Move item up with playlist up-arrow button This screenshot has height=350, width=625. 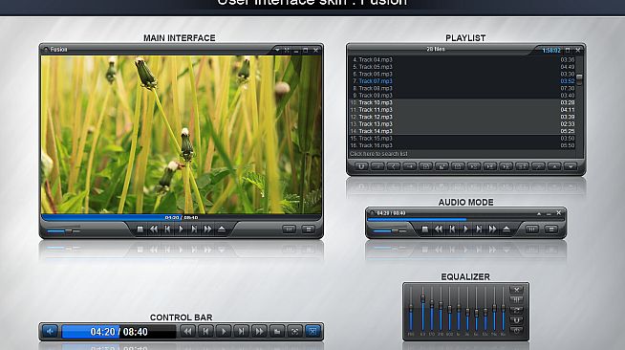(x=554, y=166)
